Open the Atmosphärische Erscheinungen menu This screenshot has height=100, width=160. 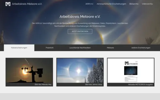111,4
